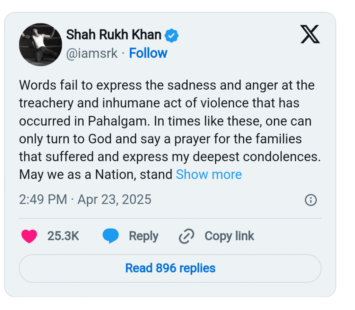Click the tweet text mentioning Pahalgam
This screenshot has height=310, width=355.
(x=165, y=121)
